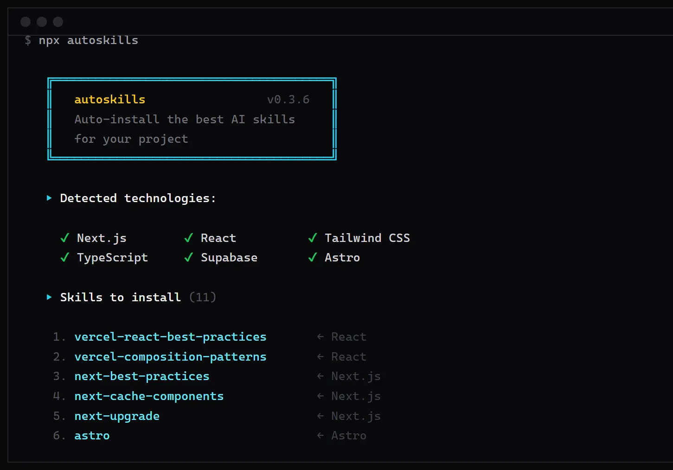Screen dimensions: 673x470
Task: Click the green checkmark beside Next.js
Action: (65, 238)
